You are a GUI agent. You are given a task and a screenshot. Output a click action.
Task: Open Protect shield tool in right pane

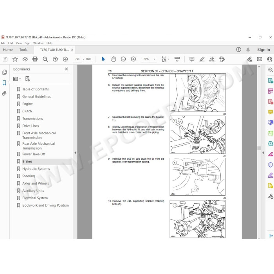(x=270, y=165)
